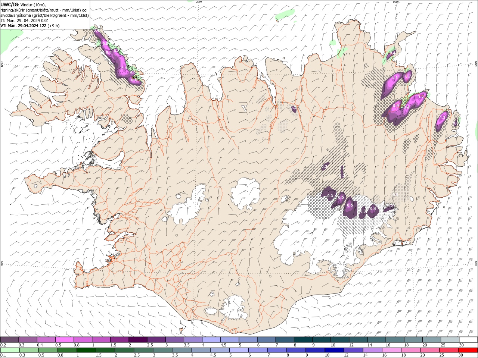Click the 1.3 value on the easternmost coastal blob
The height and width of the screenshot is (358, 478).
(443, 117)
